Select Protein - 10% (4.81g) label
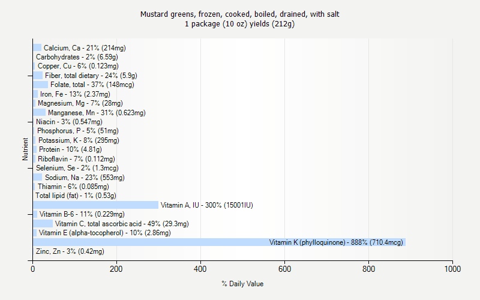Viewport: 480px width, 300px height. [70, 149]
